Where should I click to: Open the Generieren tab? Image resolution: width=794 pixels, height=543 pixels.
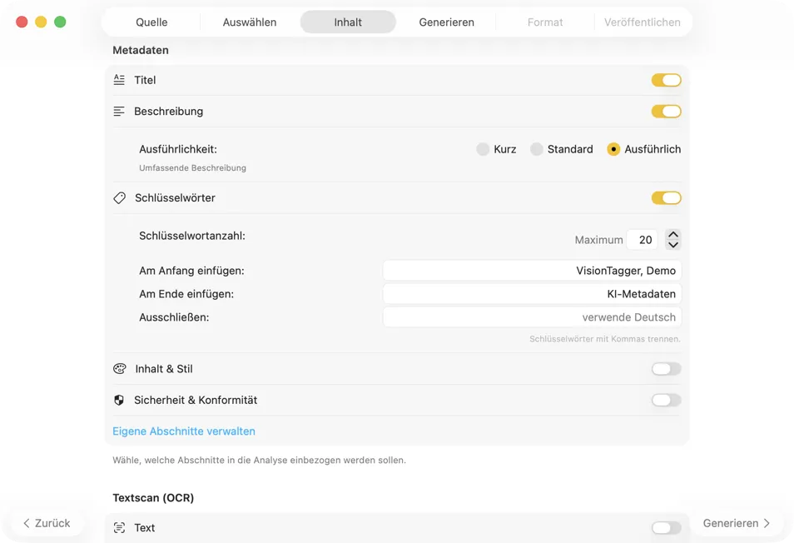[x=446, y=22]
